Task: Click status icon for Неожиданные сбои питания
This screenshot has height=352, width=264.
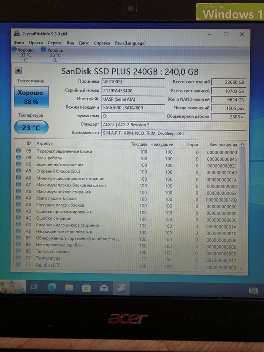Action: pyautogui.click(x=18, y=231)
